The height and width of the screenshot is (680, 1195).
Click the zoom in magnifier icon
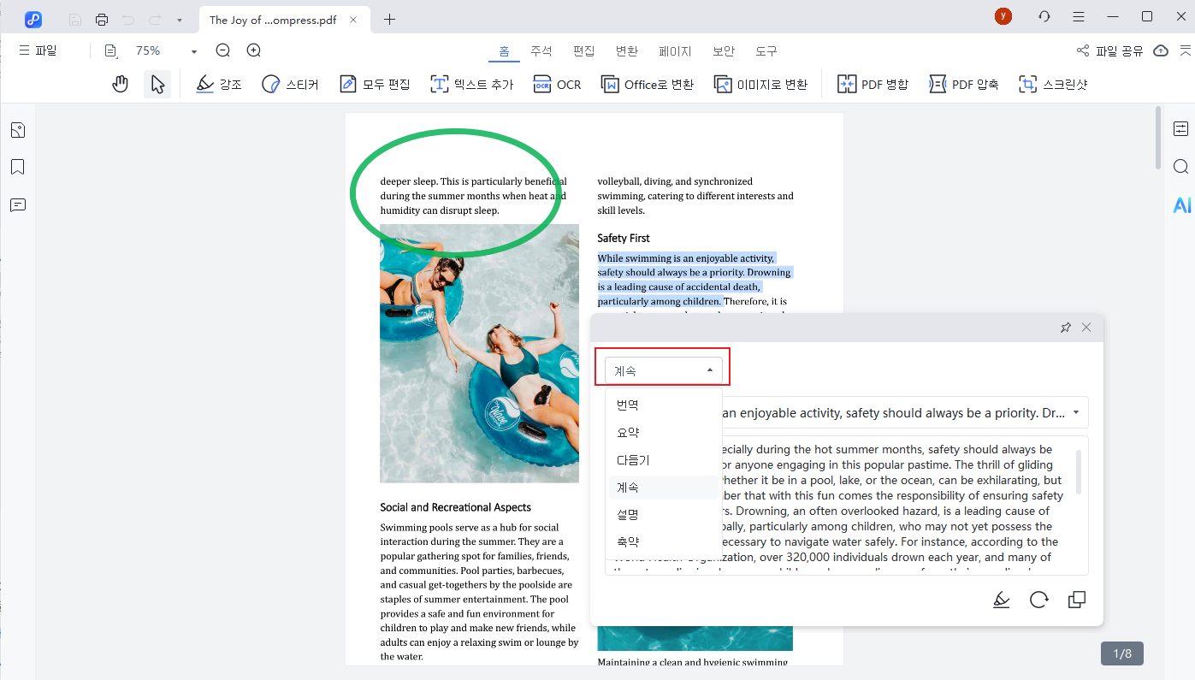(254, 50)
